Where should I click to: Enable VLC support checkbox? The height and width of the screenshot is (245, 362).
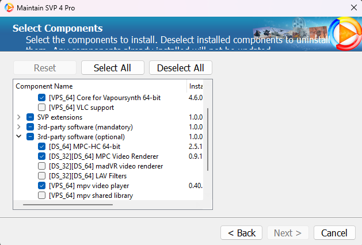(42, 108)
